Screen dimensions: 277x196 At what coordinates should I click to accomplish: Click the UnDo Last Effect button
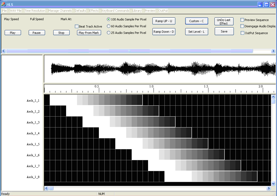(x=224, y=22)
